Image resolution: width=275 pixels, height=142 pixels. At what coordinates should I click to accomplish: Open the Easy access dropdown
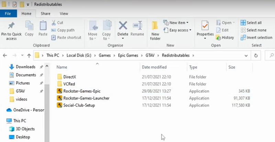[x=177, y=30]
